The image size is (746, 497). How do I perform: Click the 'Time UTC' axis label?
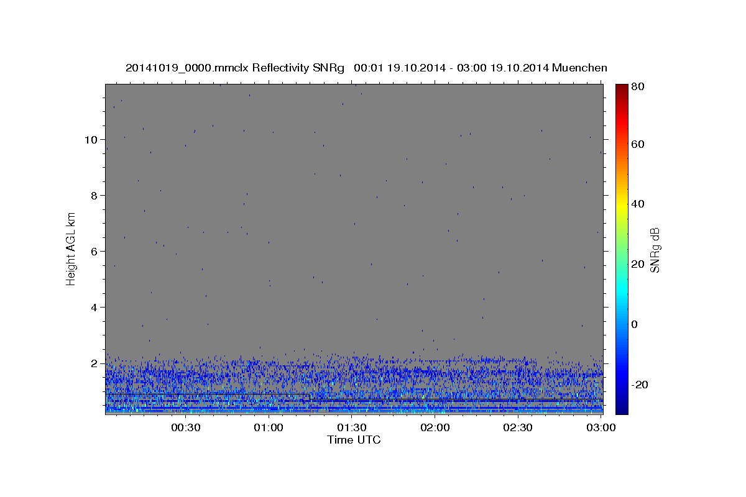click(354, 440)
